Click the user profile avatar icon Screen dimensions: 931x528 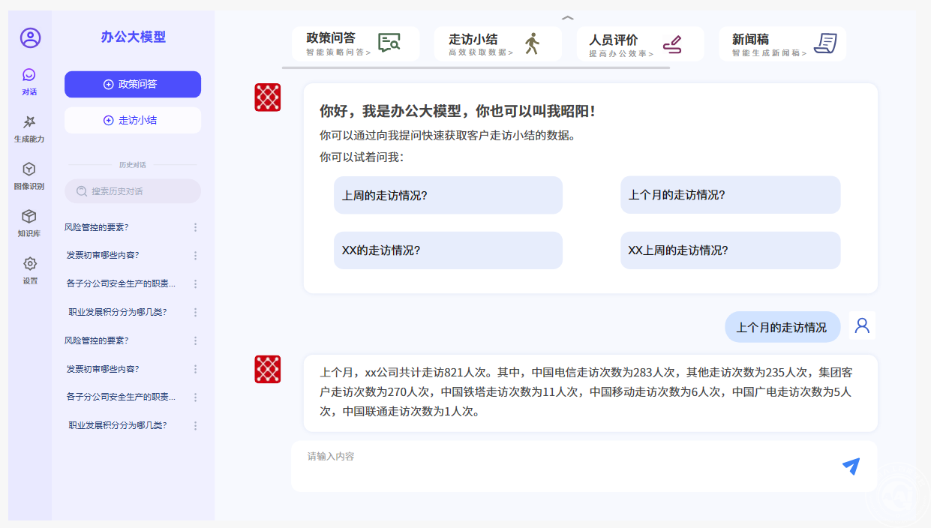tap(30, 37)
